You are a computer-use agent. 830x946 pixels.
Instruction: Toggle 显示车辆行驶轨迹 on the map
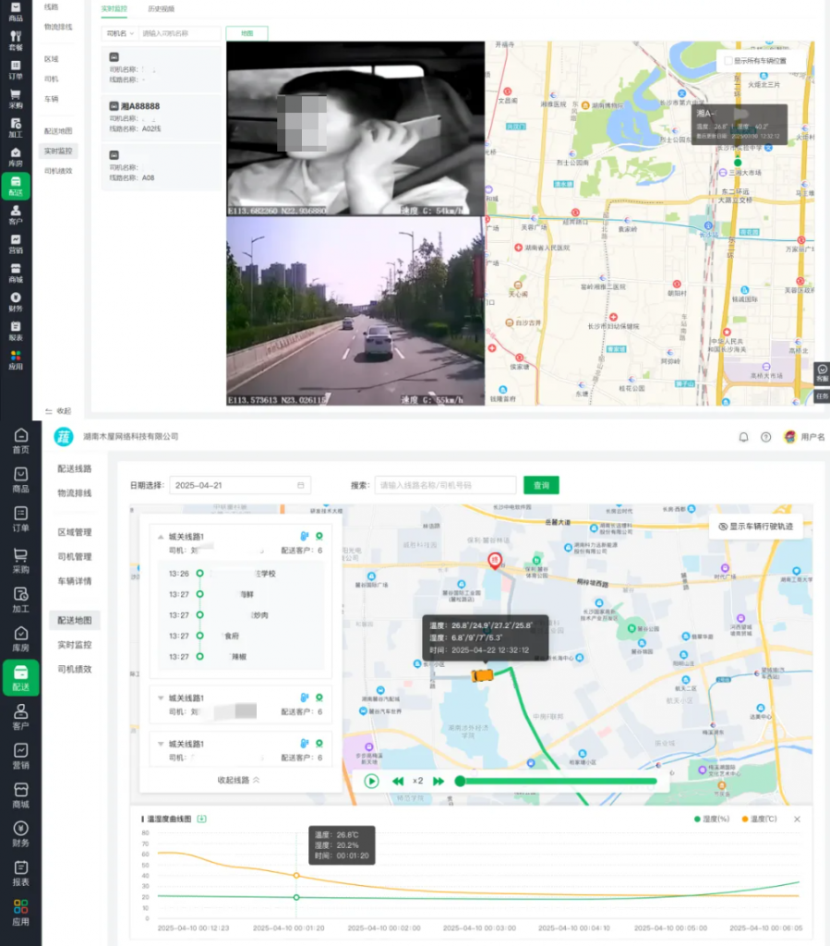click(x=754, y=527)
